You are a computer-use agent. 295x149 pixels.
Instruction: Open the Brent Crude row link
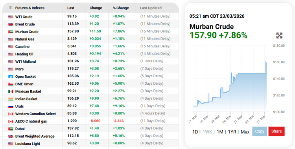pyautogui.click(x=25, y=24)
